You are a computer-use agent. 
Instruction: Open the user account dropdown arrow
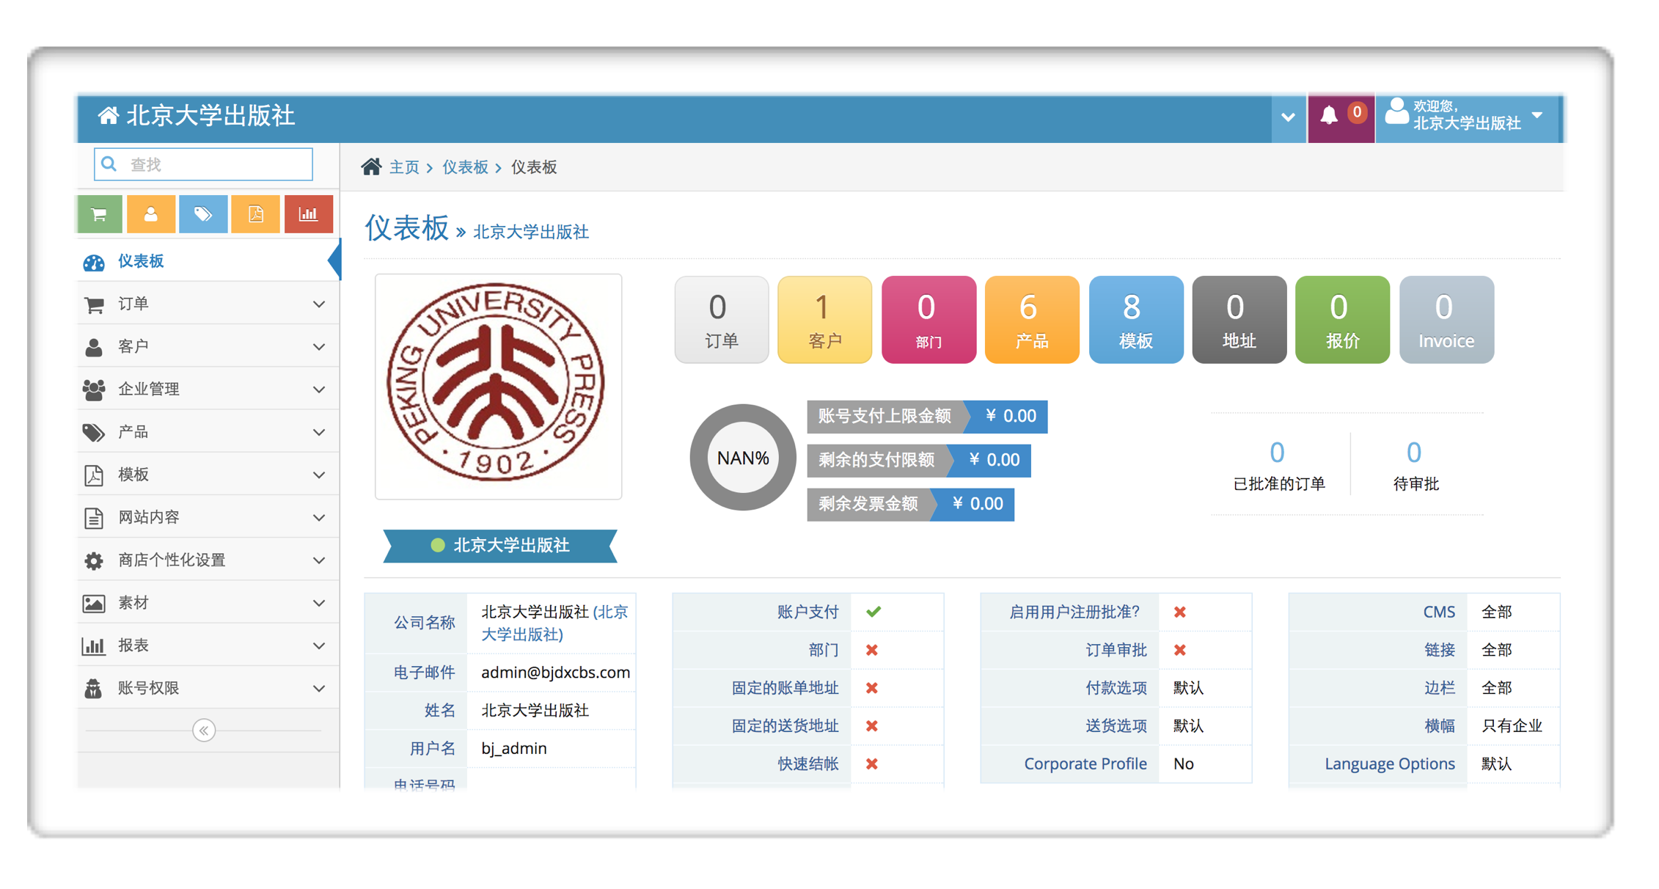(x=1537, y=115)
